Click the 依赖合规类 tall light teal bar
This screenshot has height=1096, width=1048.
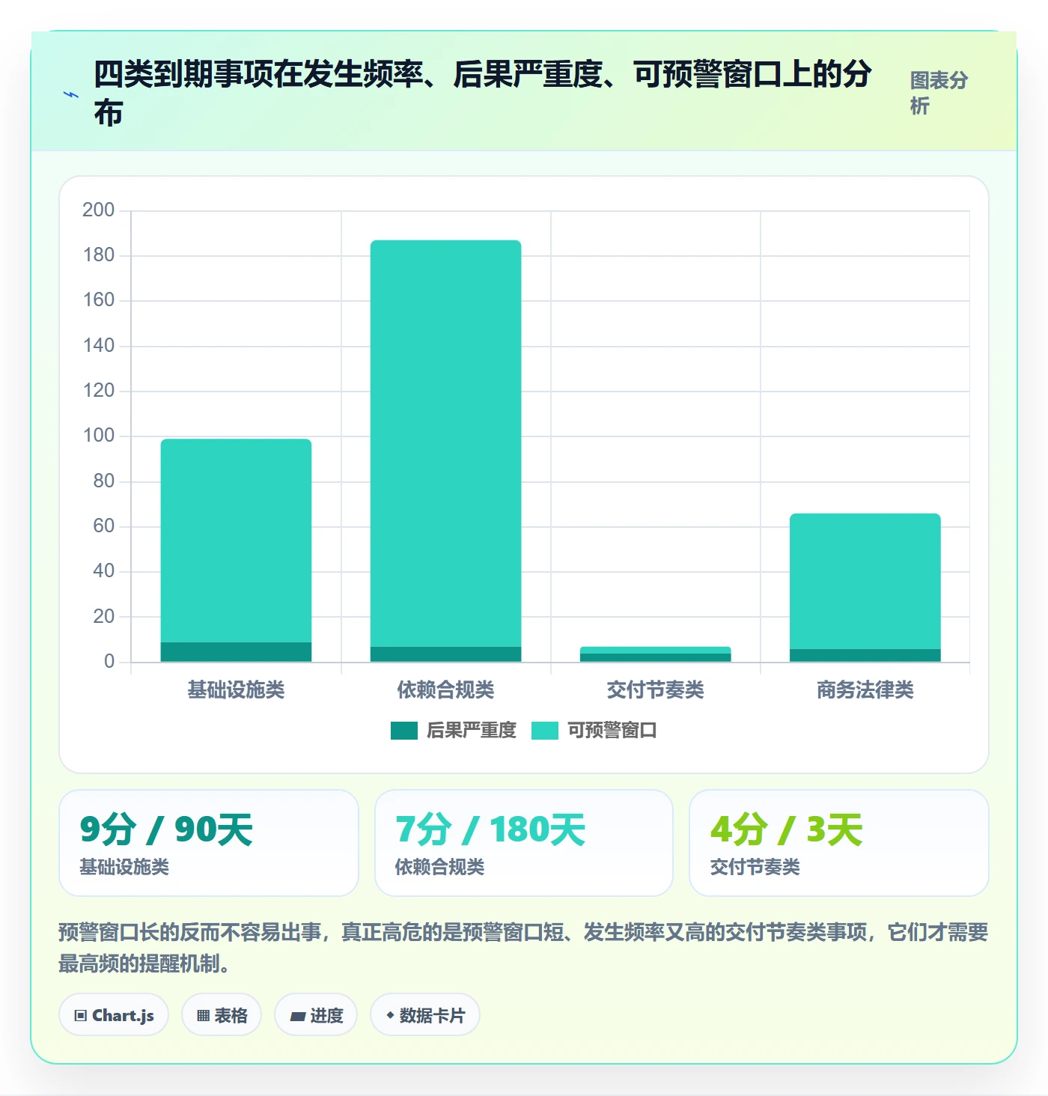coord(445,443)
